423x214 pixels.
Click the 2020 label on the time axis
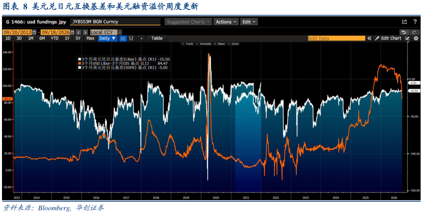[216, 198]
